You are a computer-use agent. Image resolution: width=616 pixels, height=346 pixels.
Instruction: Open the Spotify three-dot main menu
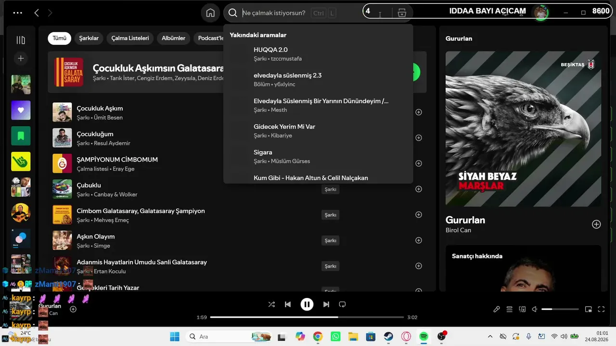[18, 13]
